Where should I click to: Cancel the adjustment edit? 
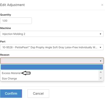(x=38, y=94)
